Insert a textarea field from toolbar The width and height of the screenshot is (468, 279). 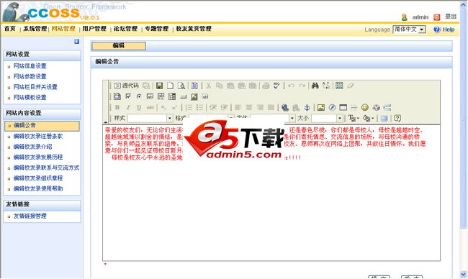(x=161, y=96)
